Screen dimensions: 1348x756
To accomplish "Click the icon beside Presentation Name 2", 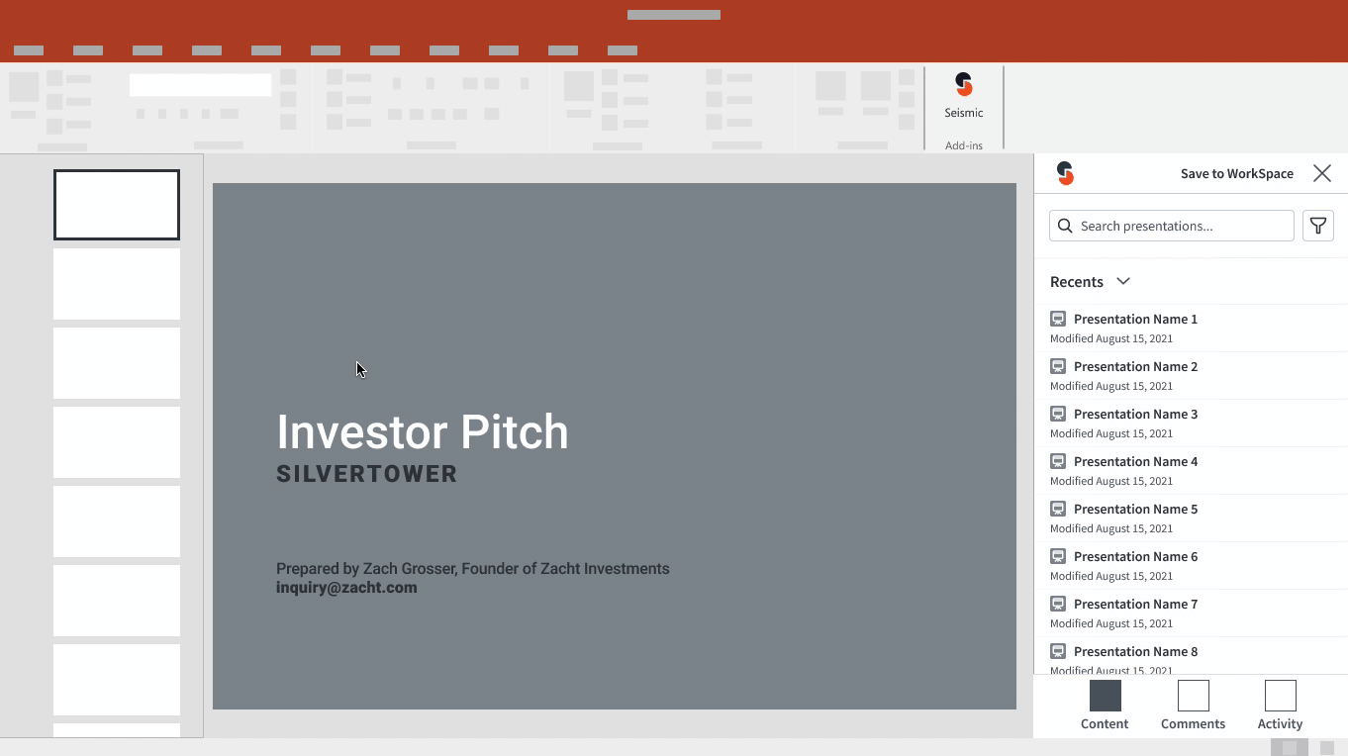I will click(1058, 366).
